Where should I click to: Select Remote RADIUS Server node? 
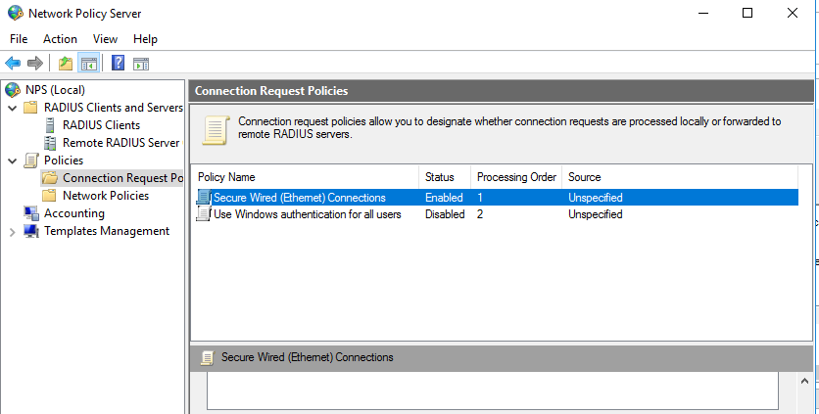121,143
